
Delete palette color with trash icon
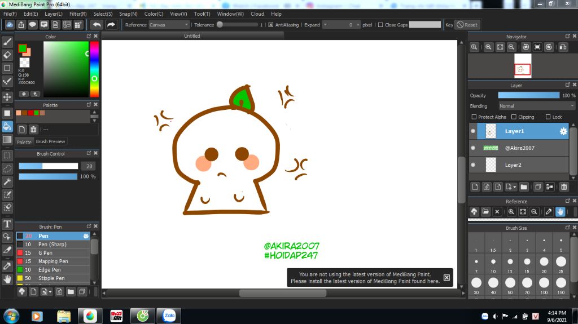pos(33,129)
